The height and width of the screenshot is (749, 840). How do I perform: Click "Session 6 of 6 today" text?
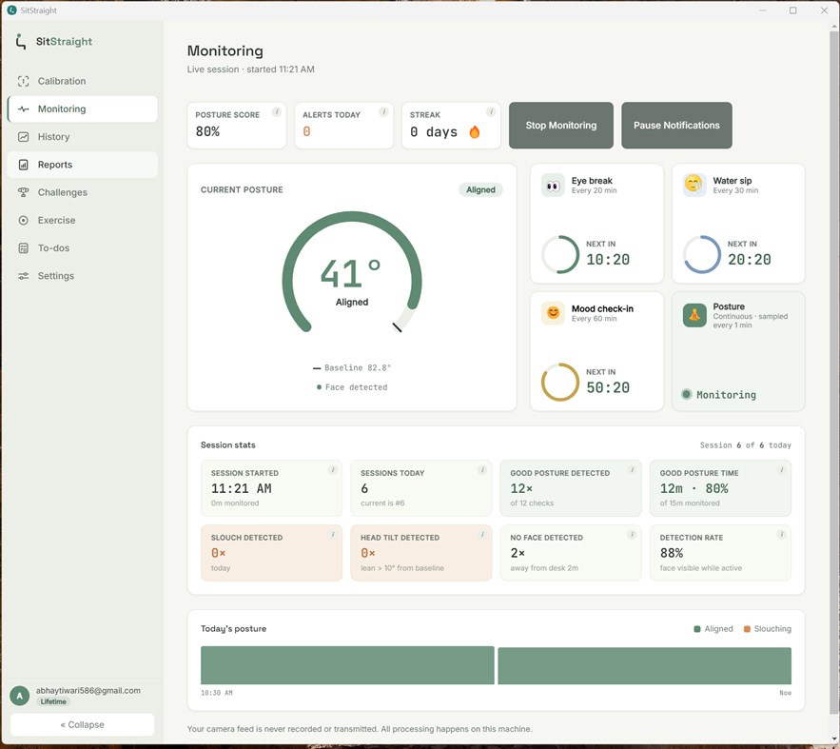pyautogui.click(x=745, y=445)
